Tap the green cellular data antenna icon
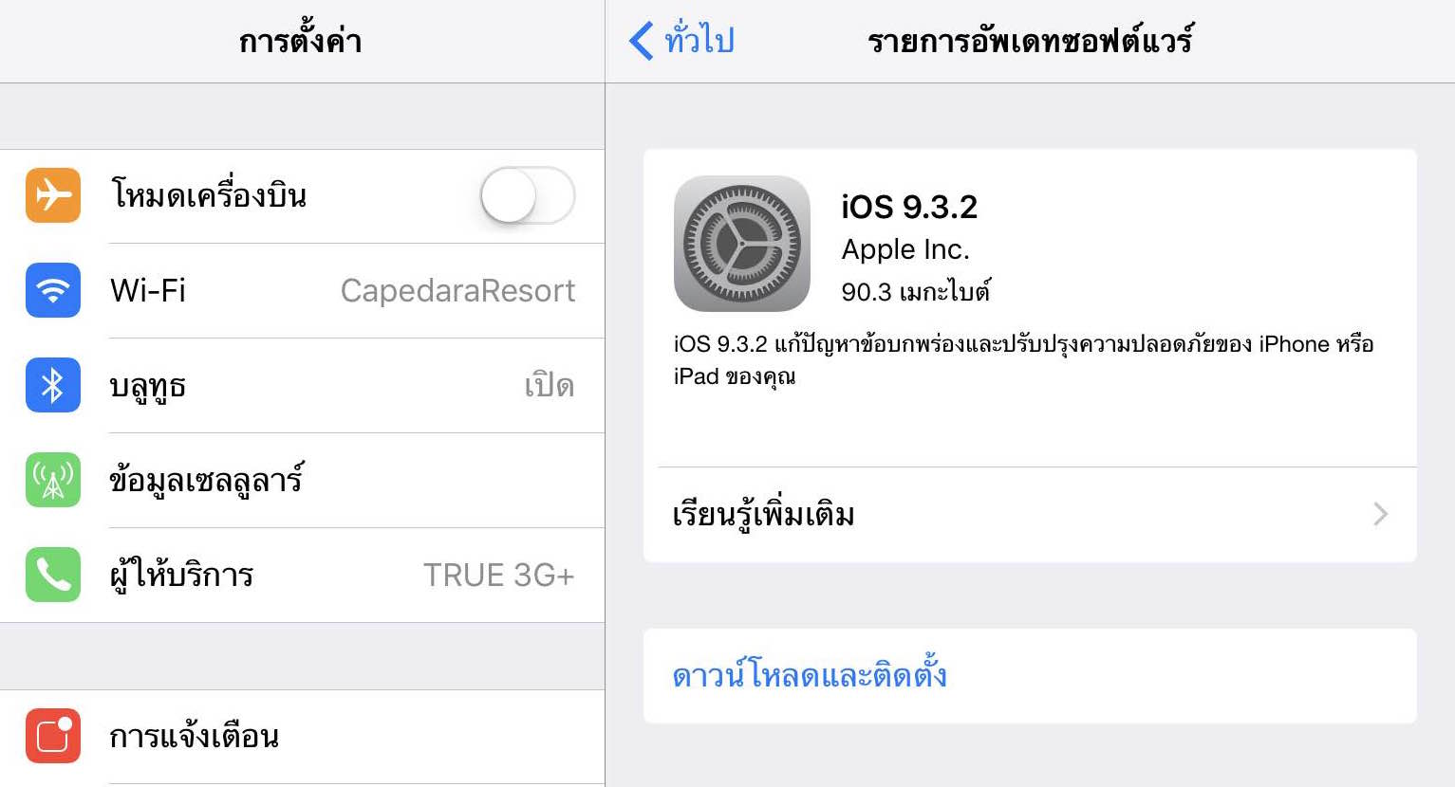 53,480
